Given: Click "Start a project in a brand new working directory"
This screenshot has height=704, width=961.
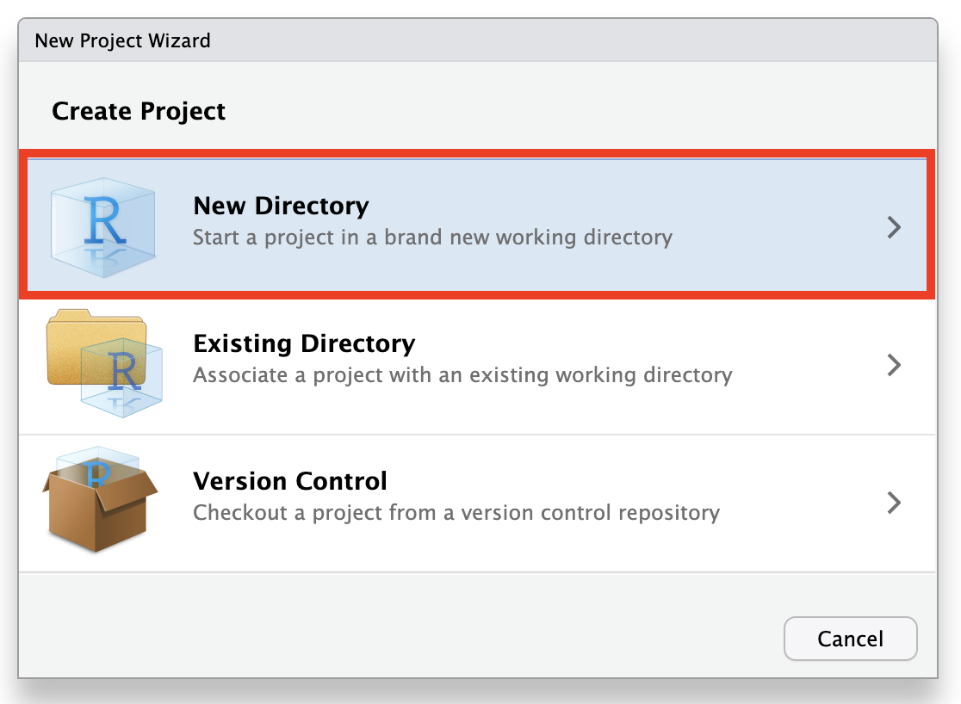Looking at the screenshot, I should (x=432, y=237).
